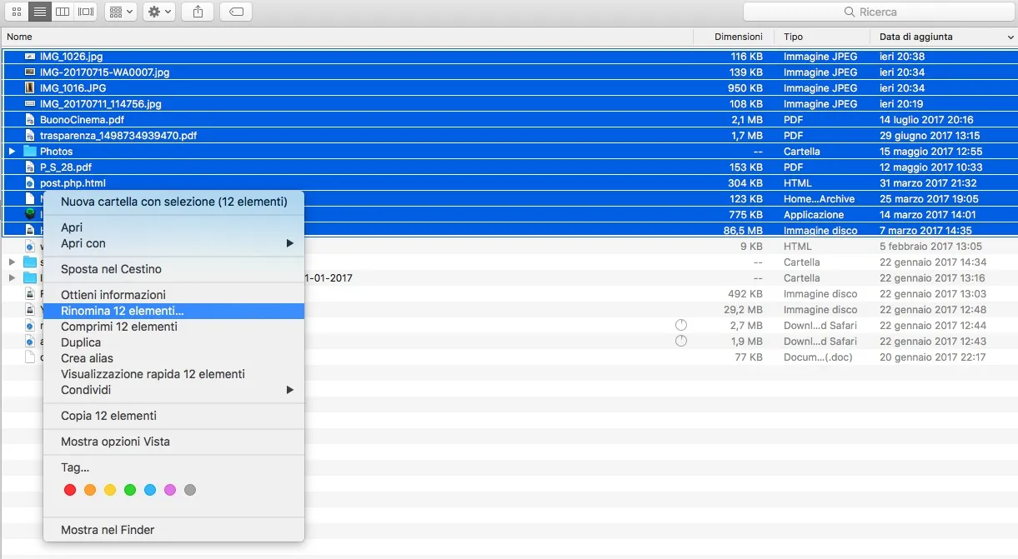Image resolution: width=1018 pixels, height=559 pixels.
Task: Sort by the Dimensioni column header
Action: [739, 37]
